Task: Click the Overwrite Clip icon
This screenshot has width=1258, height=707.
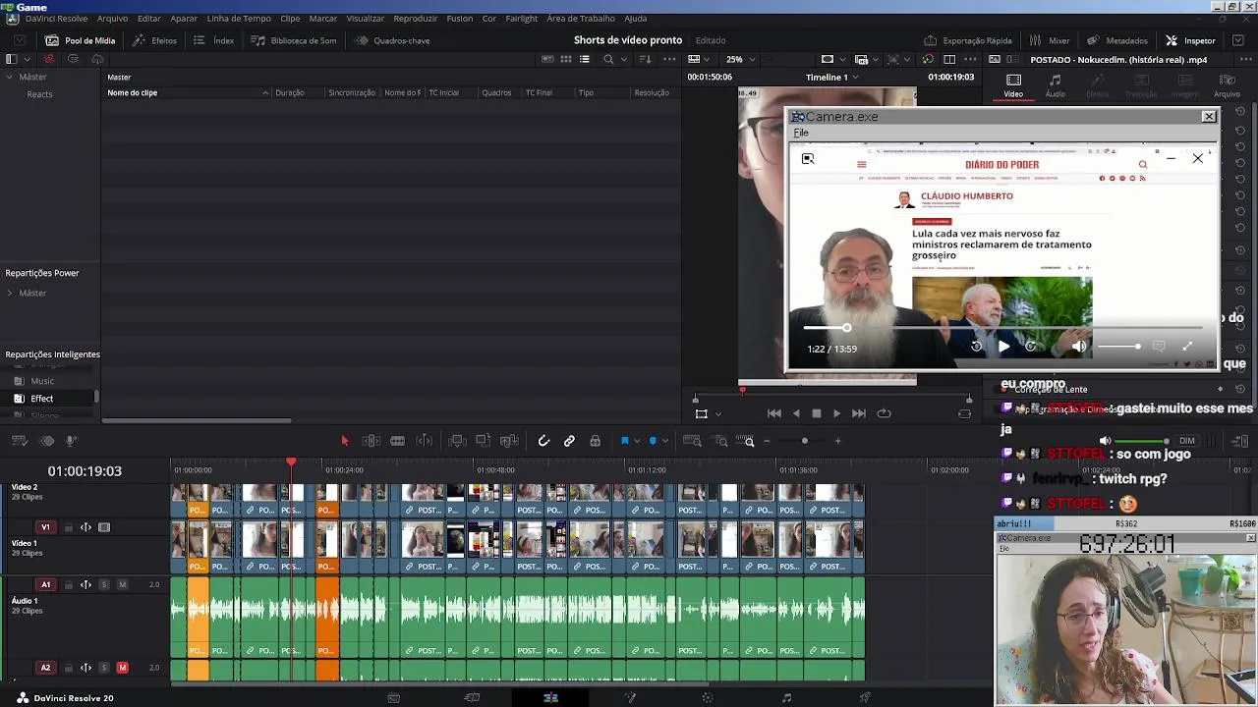Action: tap(483, 442)
